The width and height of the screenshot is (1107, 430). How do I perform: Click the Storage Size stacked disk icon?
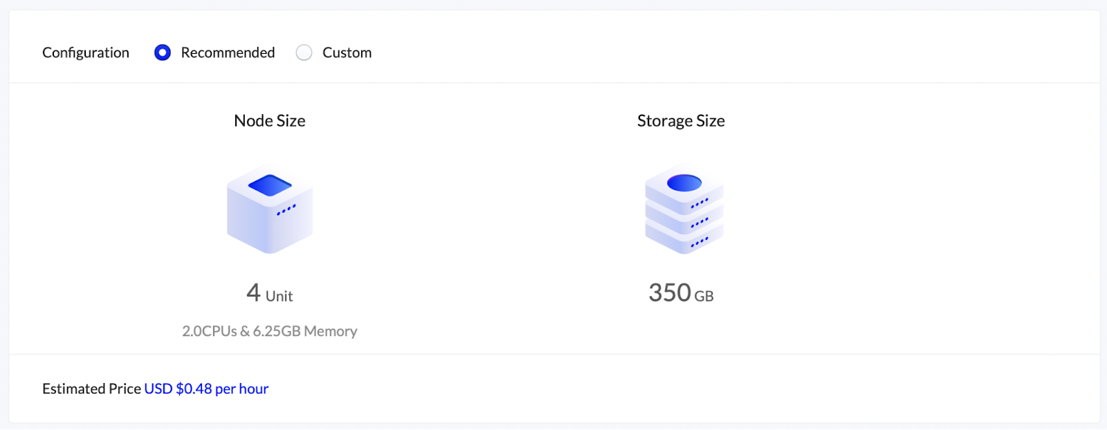[684, 209]
